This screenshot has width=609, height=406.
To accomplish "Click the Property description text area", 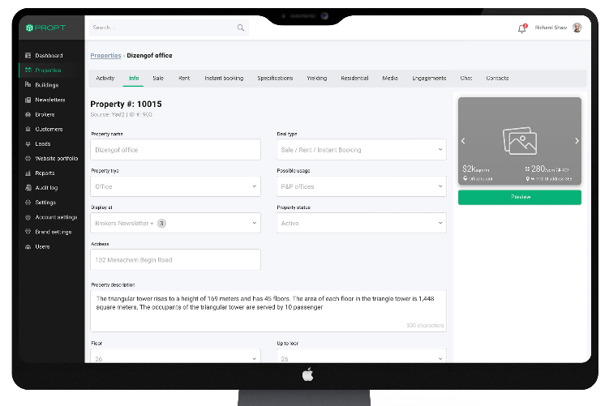I will (x=268, y=311).
